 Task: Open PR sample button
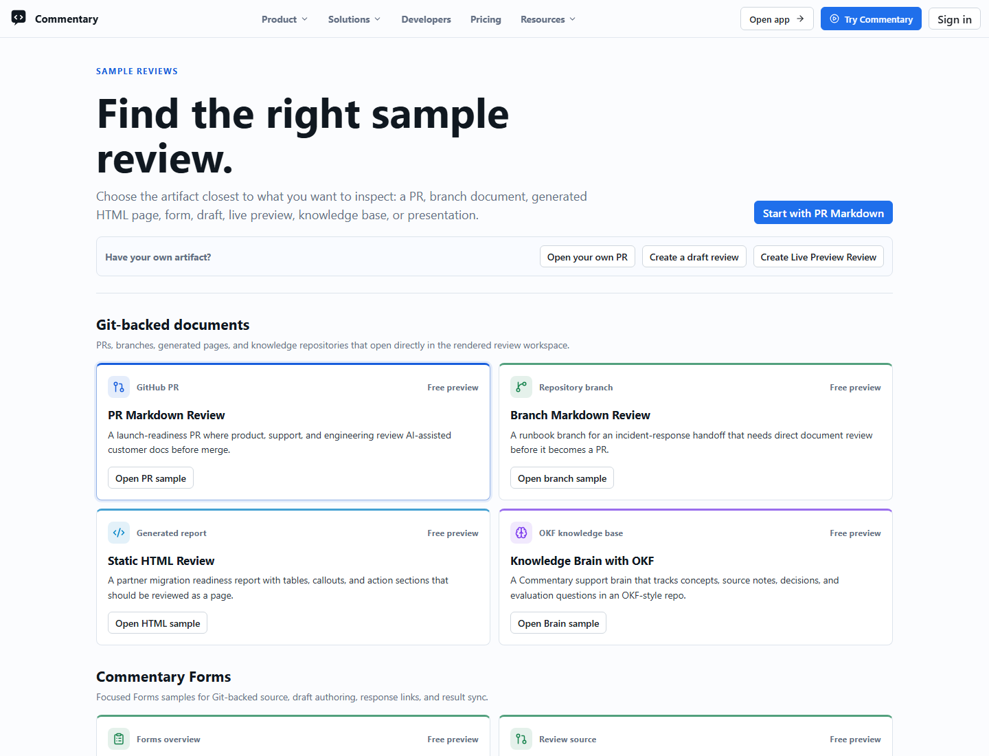pos(150,478)
